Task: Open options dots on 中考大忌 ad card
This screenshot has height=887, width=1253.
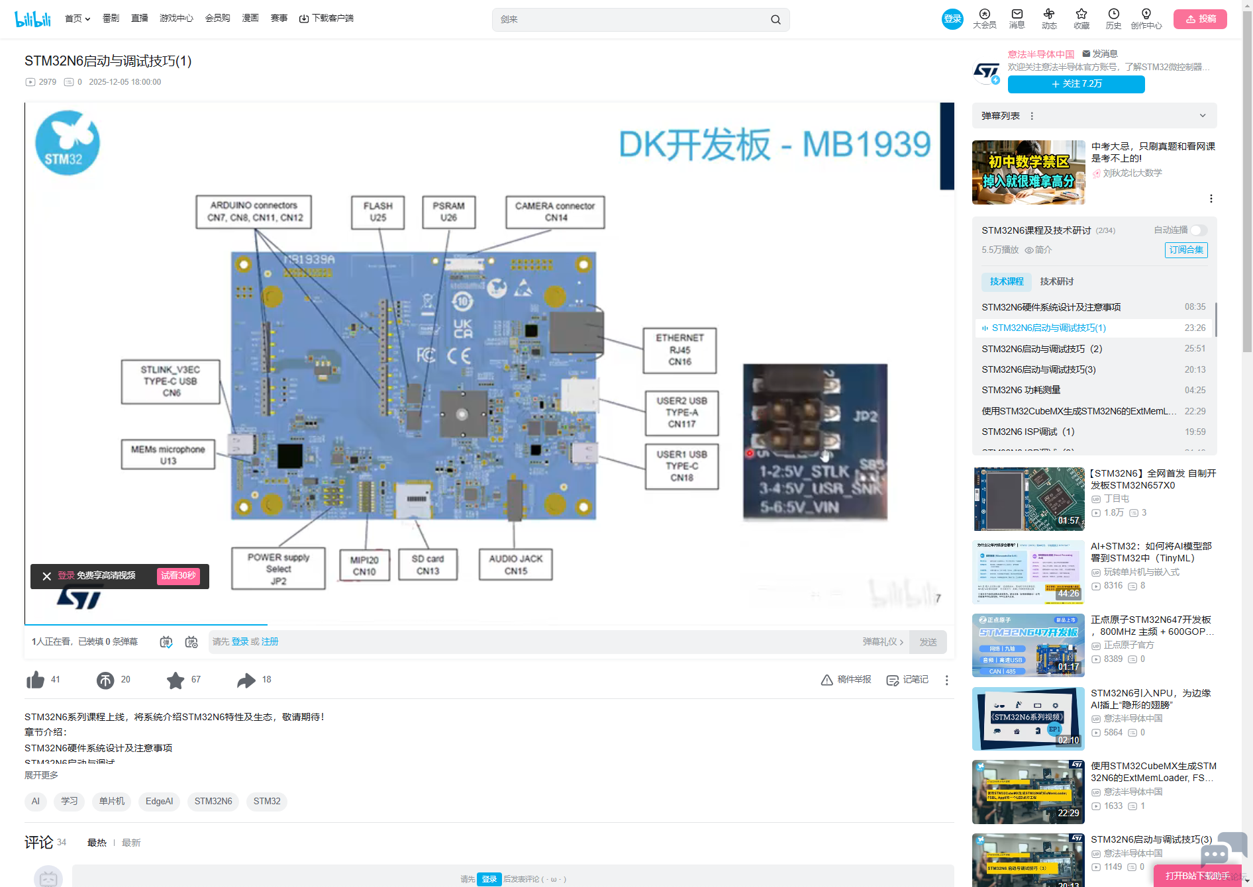Action: 1211,199
